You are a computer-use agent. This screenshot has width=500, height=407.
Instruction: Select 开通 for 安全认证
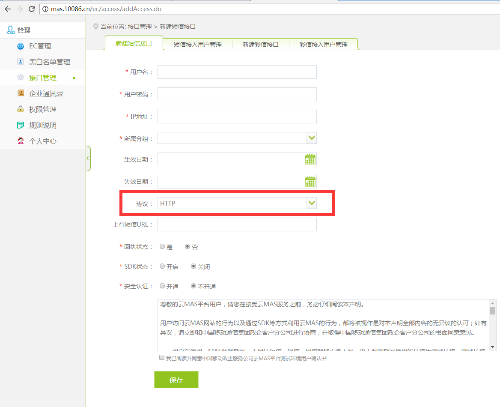(x=162, y=286)
